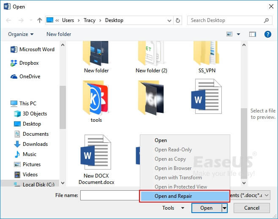Click file list scrollbar up arrow

[x=244, y=45]
